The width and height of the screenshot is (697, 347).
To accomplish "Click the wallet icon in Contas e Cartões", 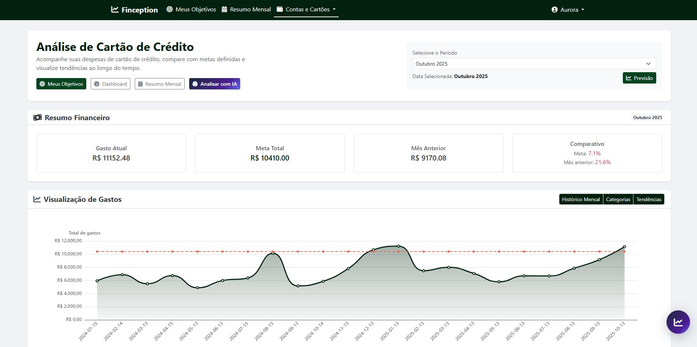I will click(280, 9).
